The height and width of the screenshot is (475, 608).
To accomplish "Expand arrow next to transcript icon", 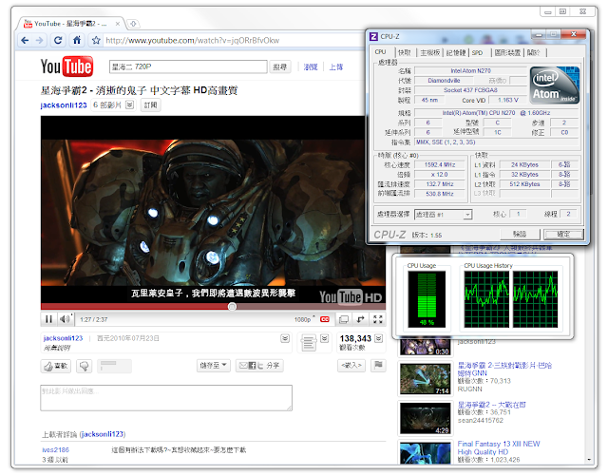I will coord(325,338).
